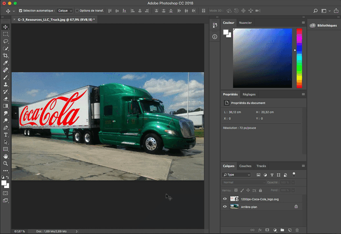Select the Lasso tool

tap(5, 41)
